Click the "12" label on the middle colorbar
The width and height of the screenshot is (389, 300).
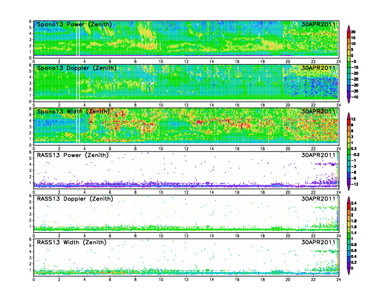point(353,119)
